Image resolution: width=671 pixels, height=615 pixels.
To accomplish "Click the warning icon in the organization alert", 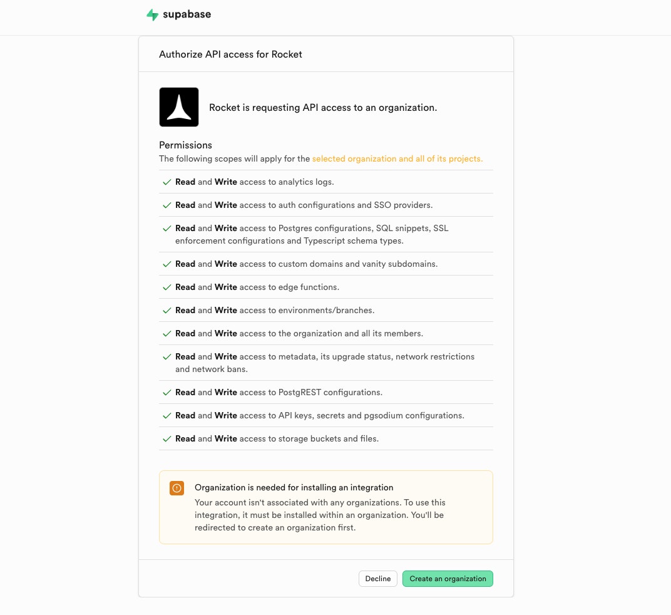I will click(x=177, y=488).
